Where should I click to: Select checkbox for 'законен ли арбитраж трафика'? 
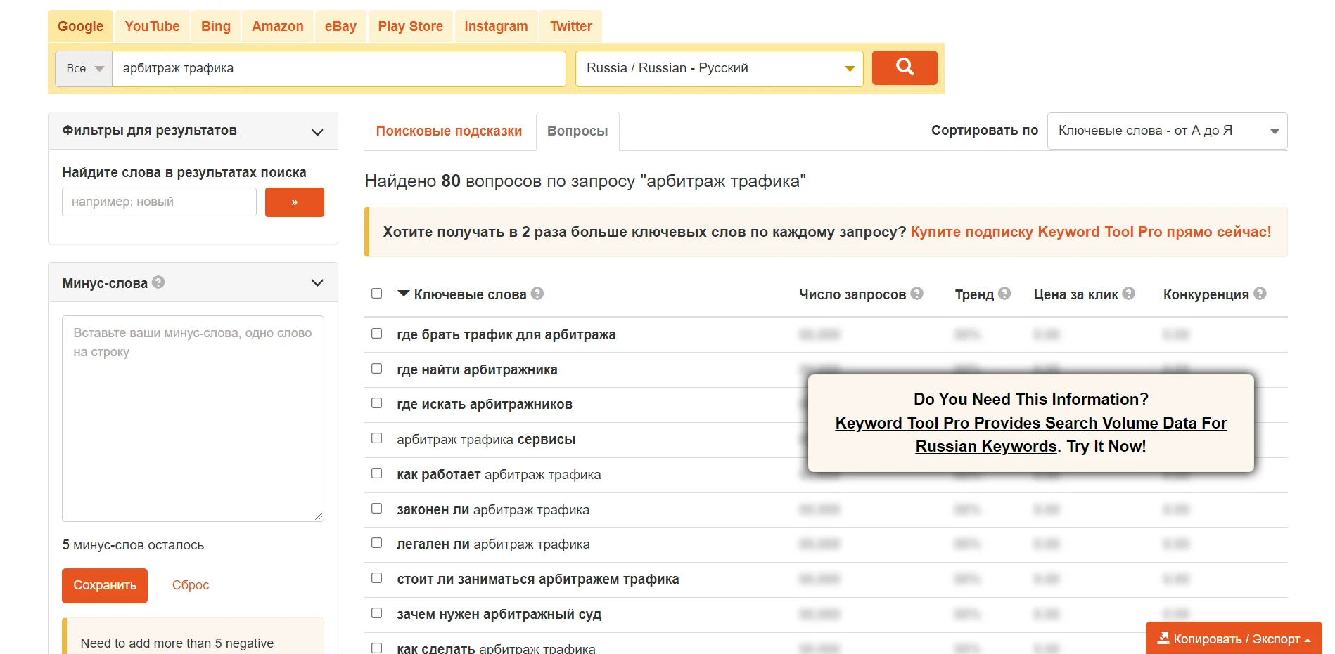pos(377,509)
